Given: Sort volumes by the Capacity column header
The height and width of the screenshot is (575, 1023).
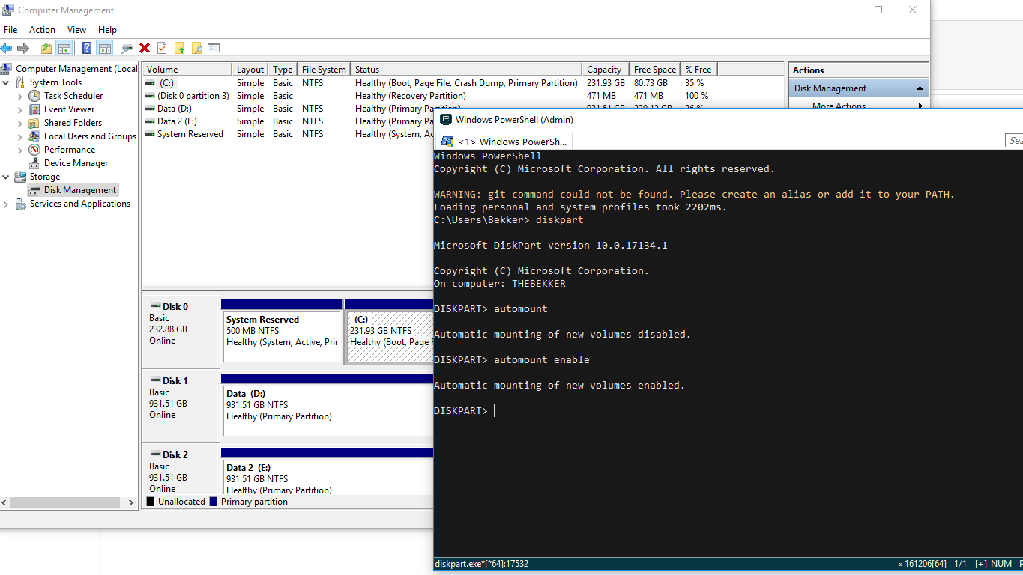Looking at the screenshot, I should tap(604, 68).
